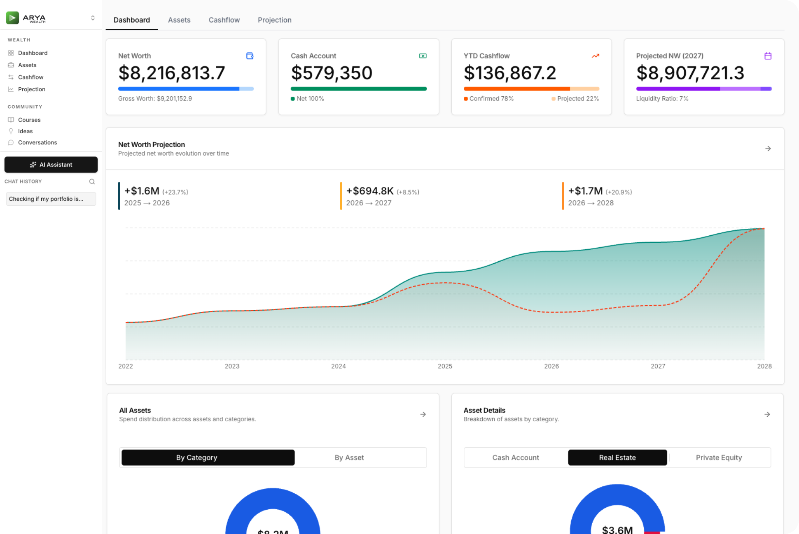The image size is (799, 534).
Task: Open the Projection tab
Action: [x=274, y=20]
